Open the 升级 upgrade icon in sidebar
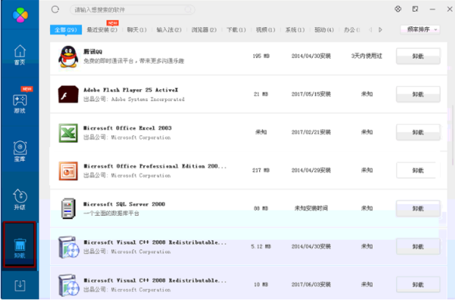 pyautogui.click(x=20, y=200)
